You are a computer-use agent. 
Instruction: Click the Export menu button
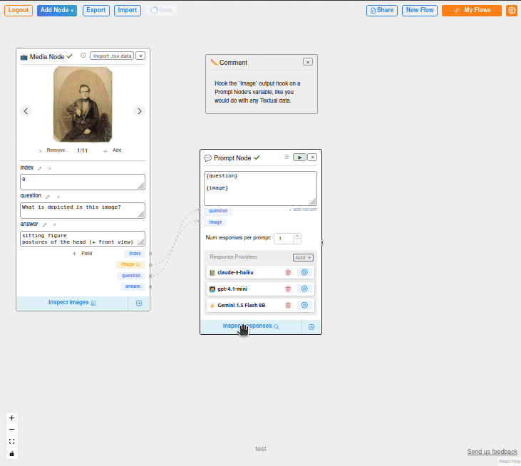coord(96,11)
